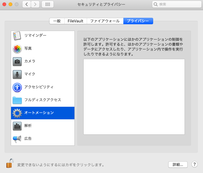
Task: Click the Microphone (マイク) icon
Action: [x=17, y=75]
